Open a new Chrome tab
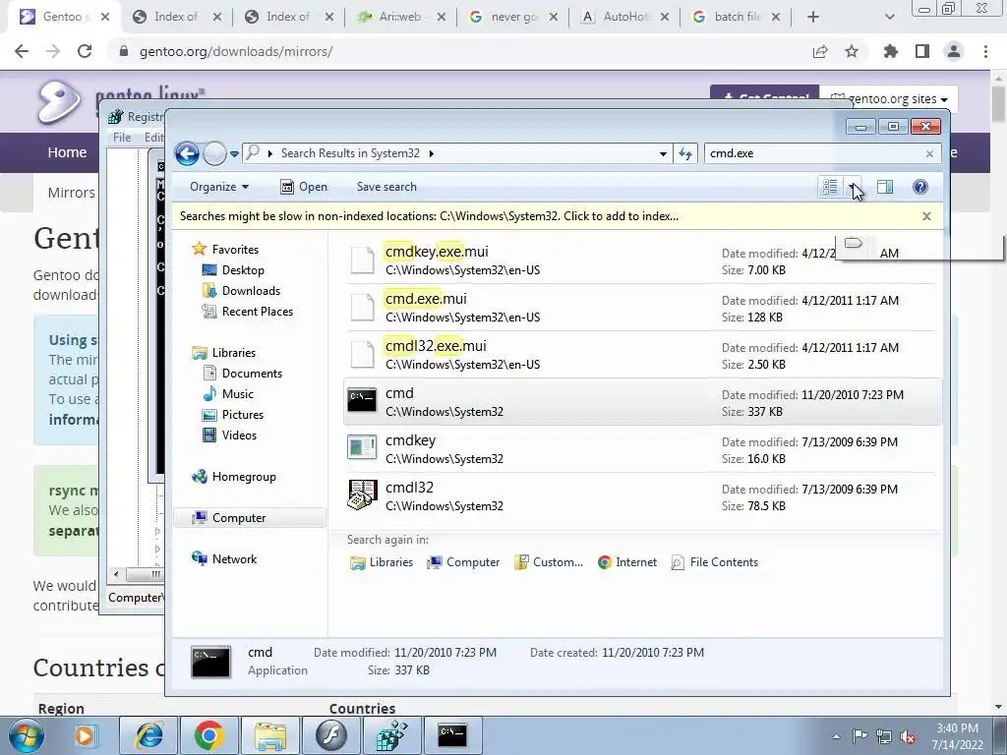Image resolution: width=1007 pixels, height=755 pixels. point(813,17)
